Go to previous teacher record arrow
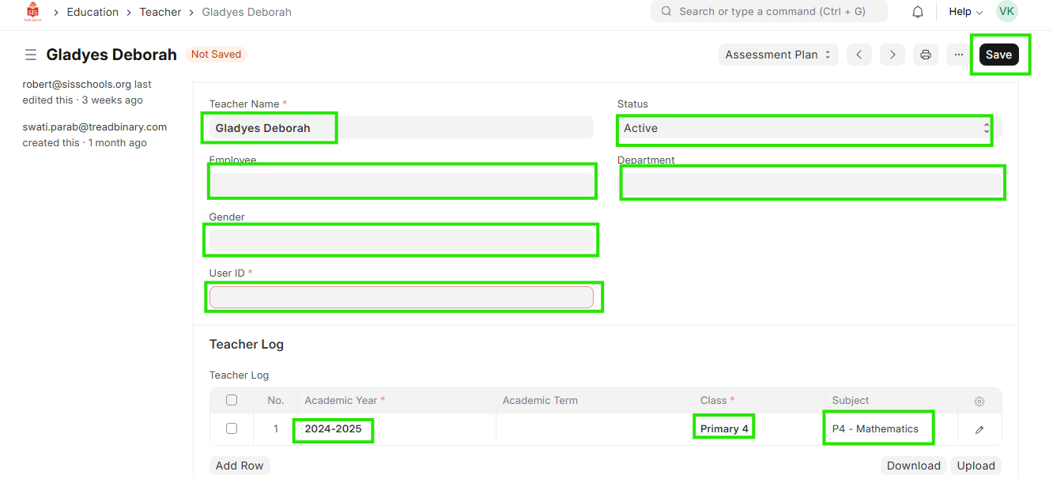Screen dimensions: 1053x479 [859, 55]
